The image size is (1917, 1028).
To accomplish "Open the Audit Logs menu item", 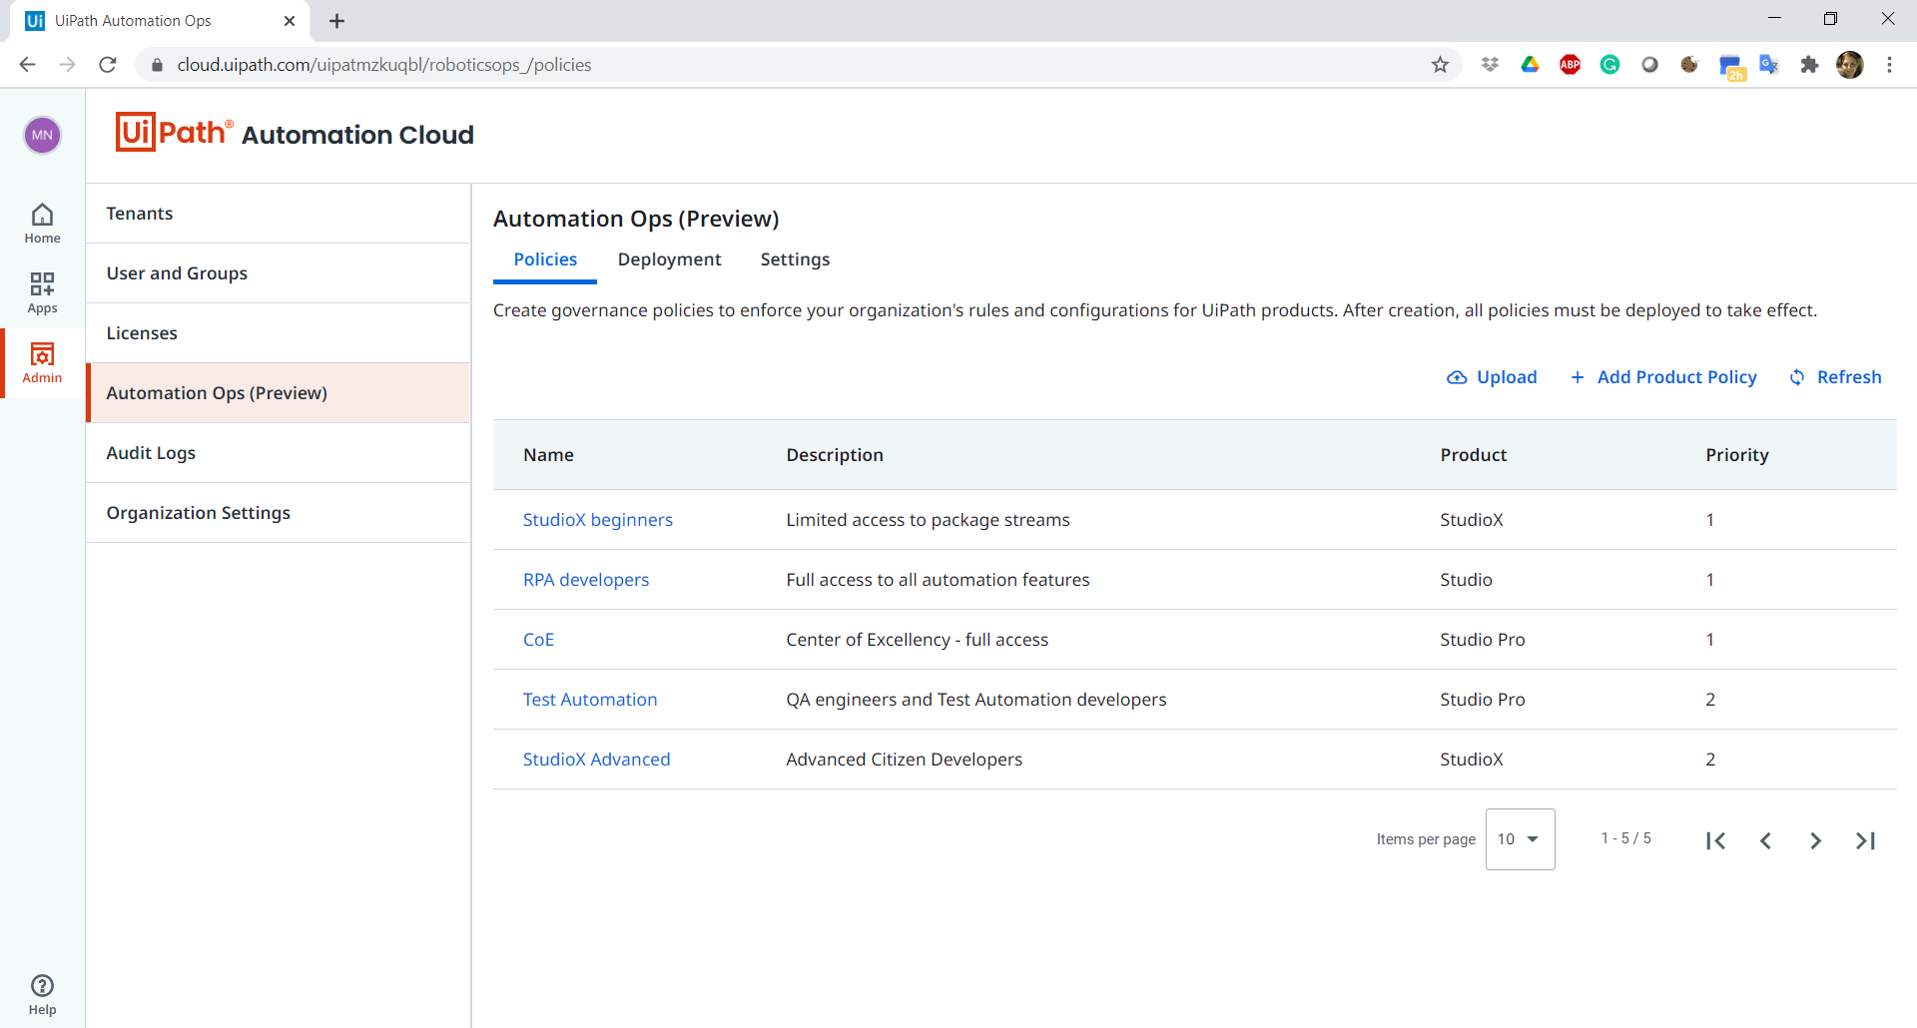I will point(151,453).
